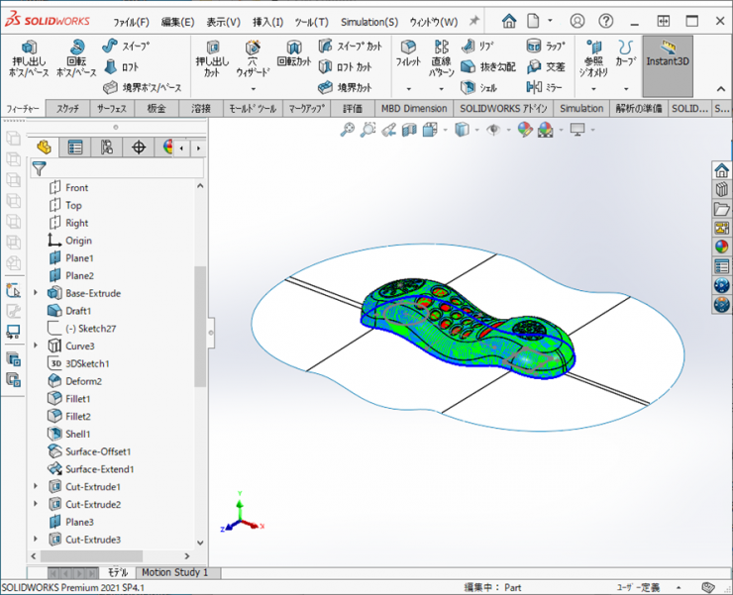
Task: Click the Fillet tool icon
Action: coord(408,54)
